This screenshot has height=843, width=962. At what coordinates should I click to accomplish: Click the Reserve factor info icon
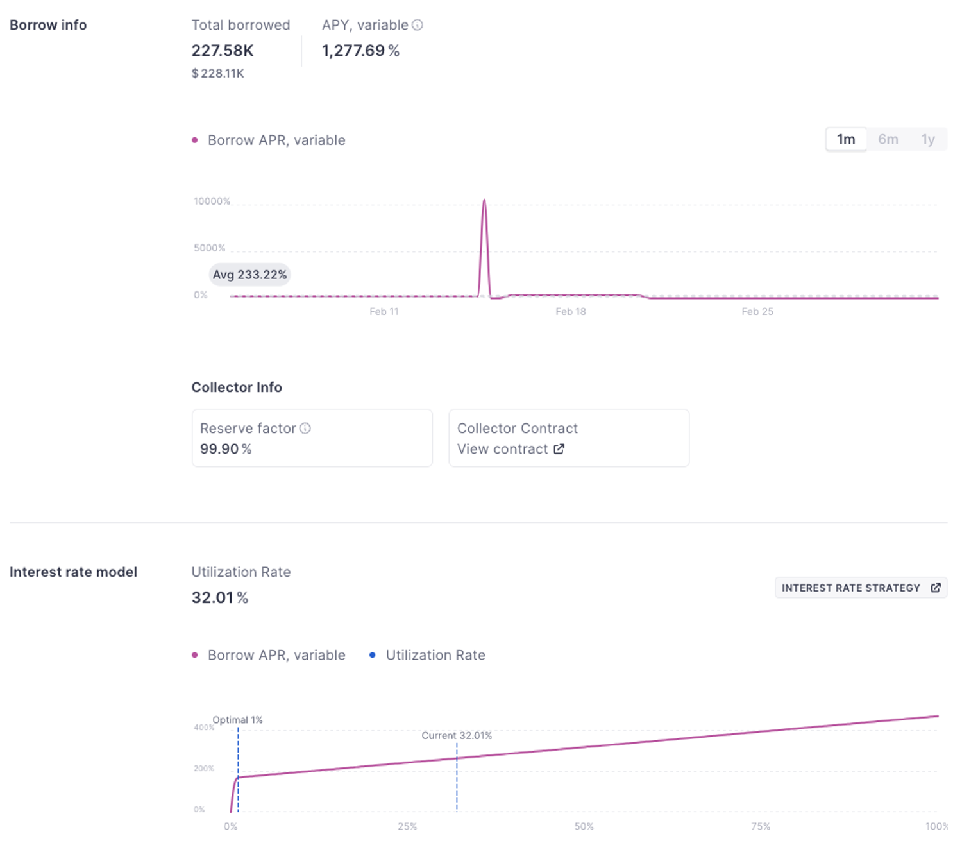click(x=305, y=429)
